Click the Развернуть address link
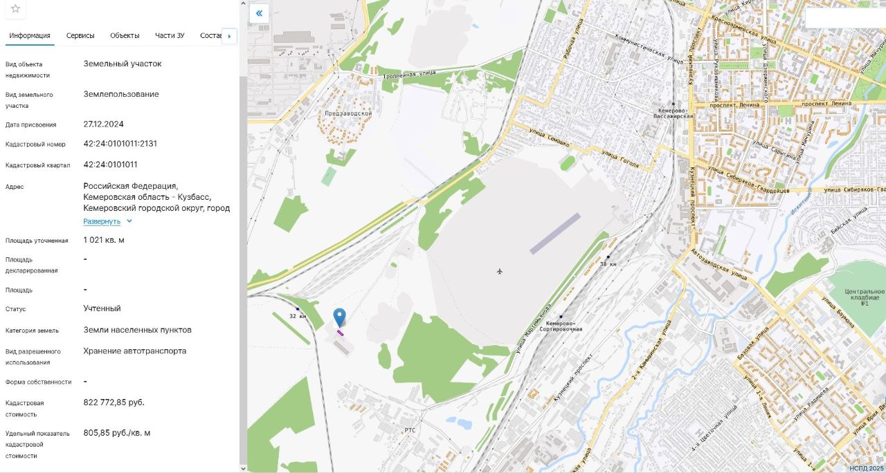Screen dimensions: 886x473 point(102,221)
